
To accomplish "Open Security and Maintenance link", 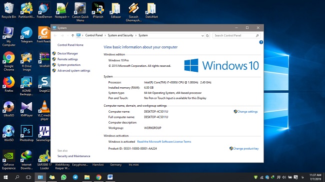I will click(74, 156).
